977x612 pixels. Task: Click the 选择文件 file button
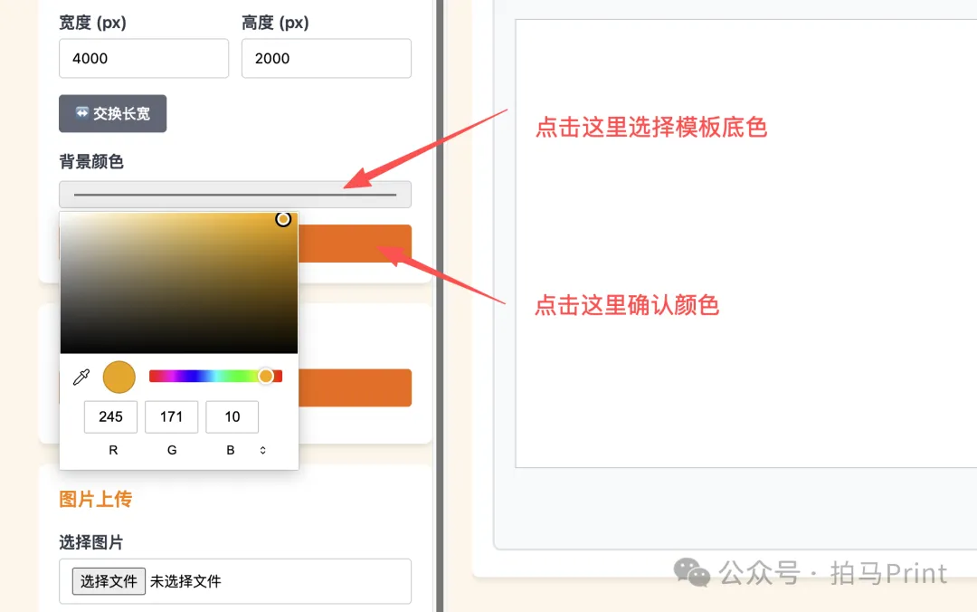[109, 581]
